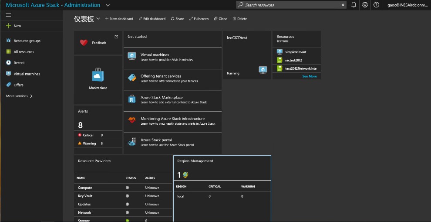
Task: Open the Monitoring Azure Stack infrastructure link
Action: (x=173, y=119)
